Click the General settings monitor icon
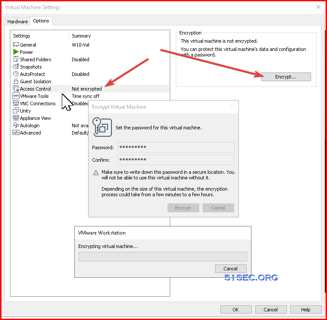This screenshot has height=320, width=327. [16, 44]
